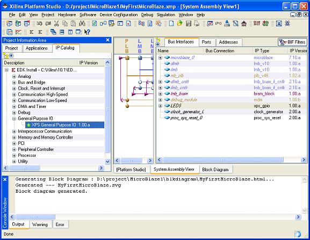Click the IP Catalog vertical scrollbar
This screenshot has height=240, width=310.
(x=107, y=112)
